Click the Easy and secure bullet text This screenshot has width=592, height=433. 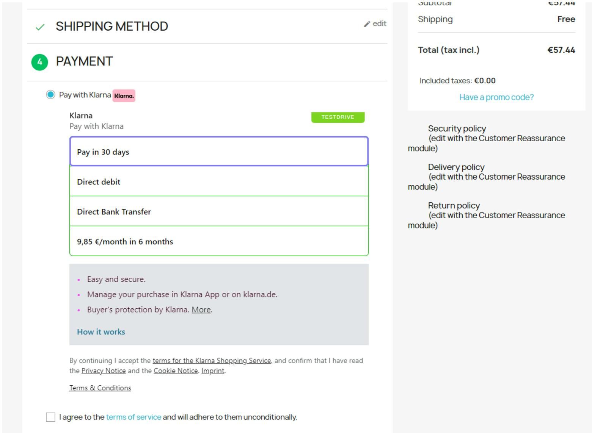(116, 279)
